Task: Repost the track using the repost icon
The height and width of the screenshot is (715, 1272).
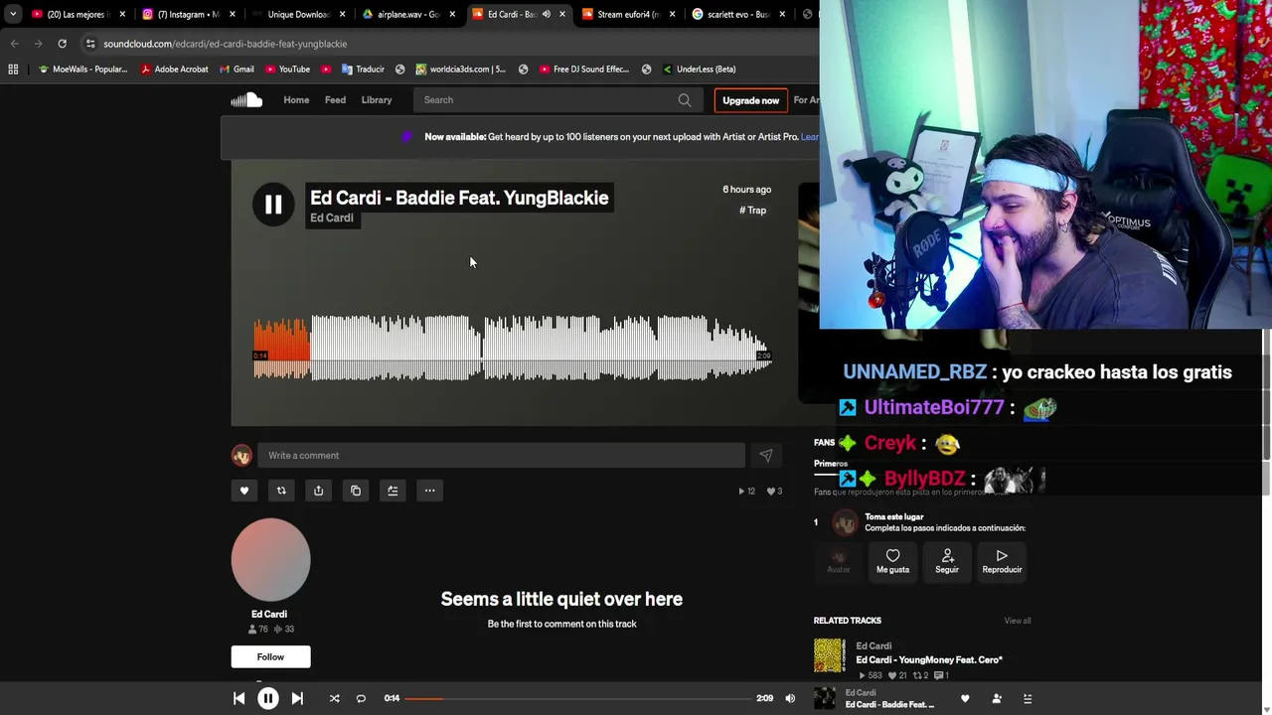Action: tap(281, 491)
